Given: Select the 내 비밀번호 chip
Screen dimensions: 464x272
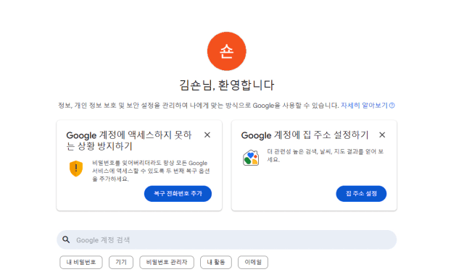Looking at the screenshot, I should click(81, 263).
